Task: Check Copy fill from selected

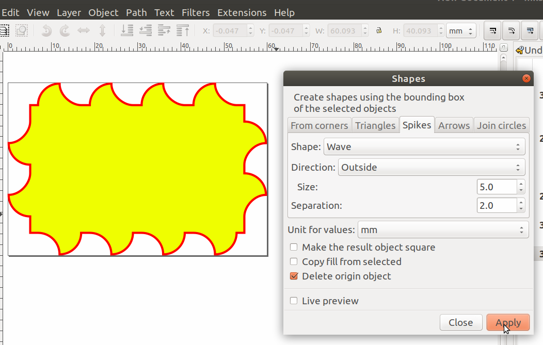Action: pyautogui.click(x=294, y=261)
